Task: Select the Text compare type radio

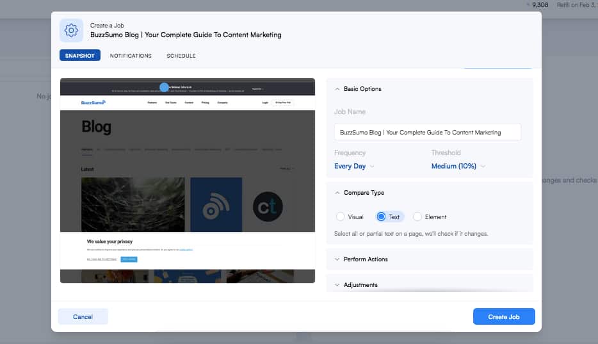Action: (x=382, y=217)
